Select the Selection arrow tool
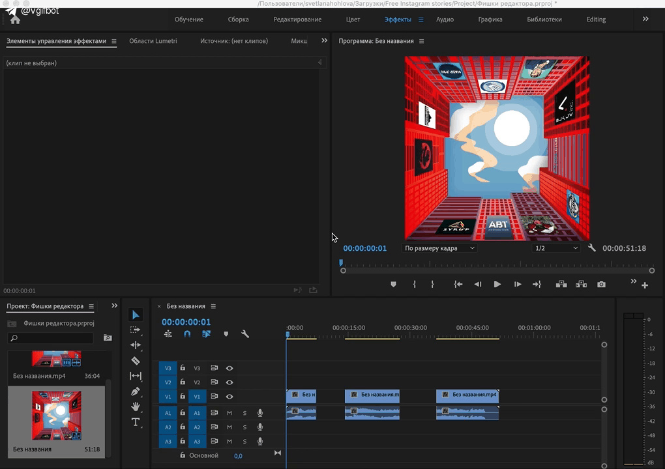Image resolution: width=665 pixels, height=469 pixels. point(136,315)
